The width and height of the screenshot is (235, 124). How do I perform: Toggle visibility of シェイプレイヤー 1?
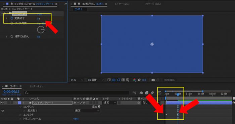tap(2, 103)
